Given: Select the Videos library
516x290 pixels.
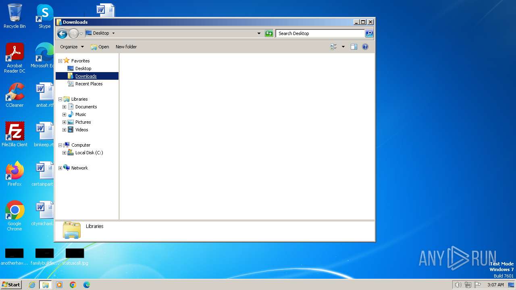Looking at the screenshot, I should [x=81, y=130].
